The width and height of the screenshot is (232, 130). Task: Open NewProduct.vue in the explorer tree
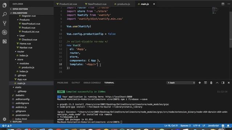coord(31,24)
